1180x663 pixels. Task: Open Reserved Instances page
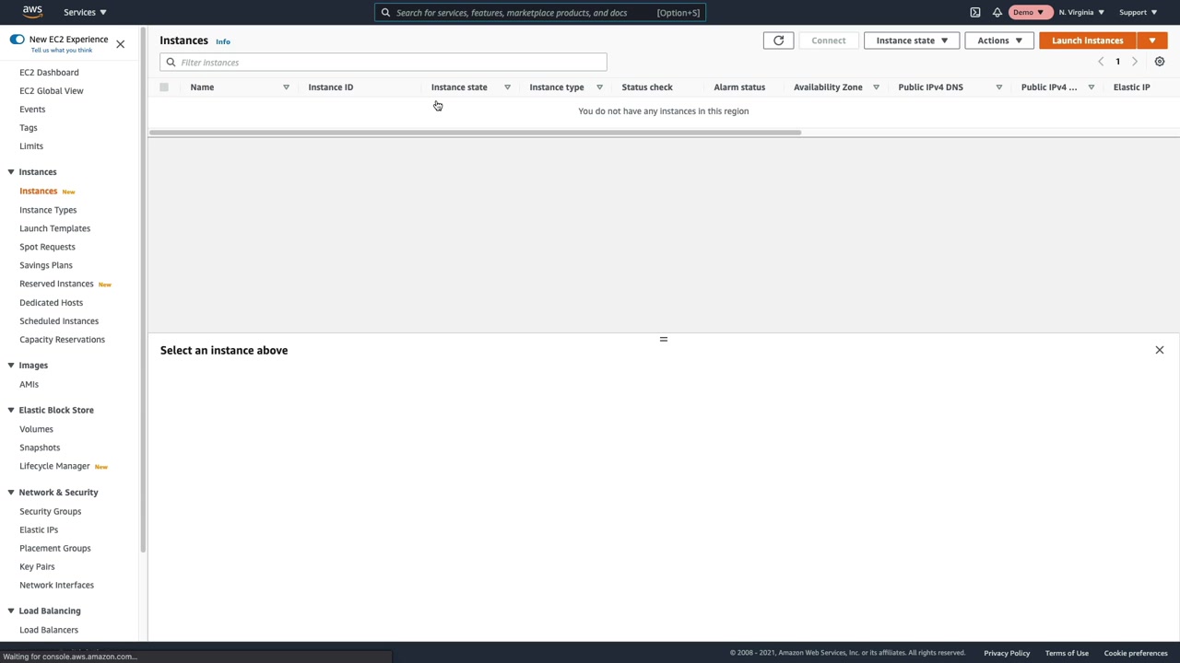(x=56, y=284)
